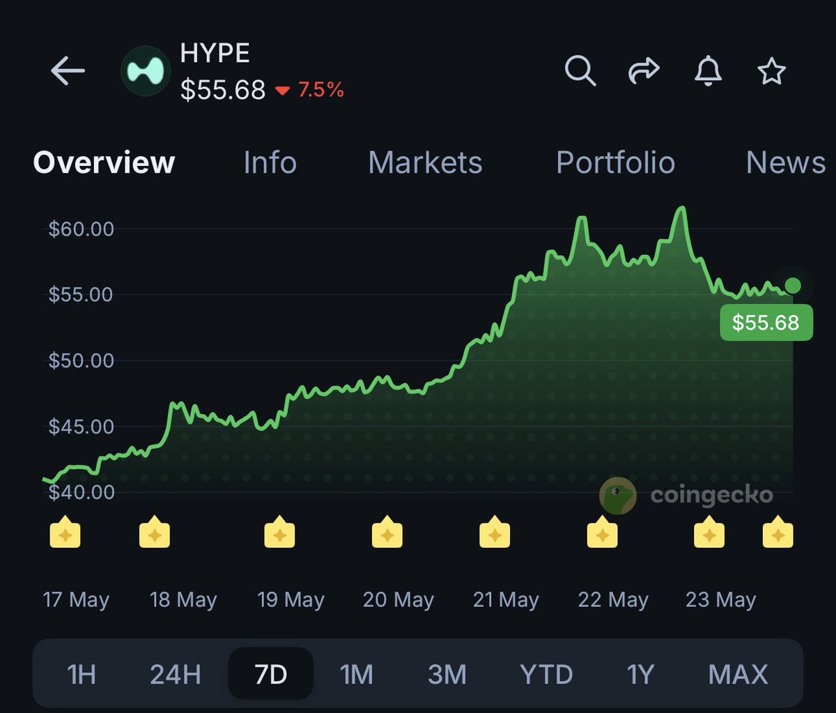This screenshot has height=713, width=836.
Task: Switch to the Overview tab
Action: (104, 162)
